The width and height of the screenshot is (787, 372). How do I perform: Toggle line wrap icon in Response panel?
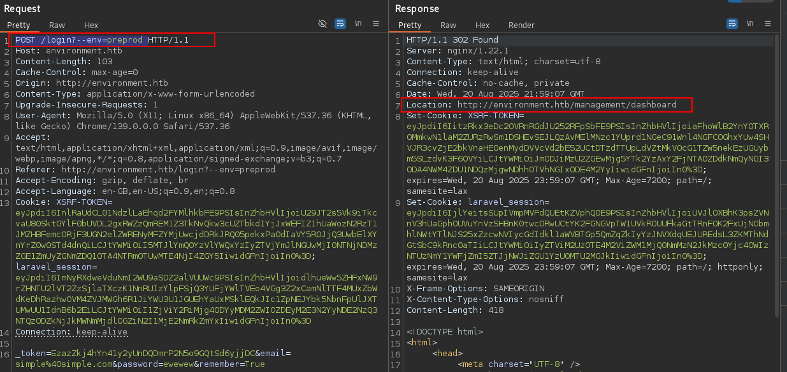pyautogui.click(x=732, y=24)
